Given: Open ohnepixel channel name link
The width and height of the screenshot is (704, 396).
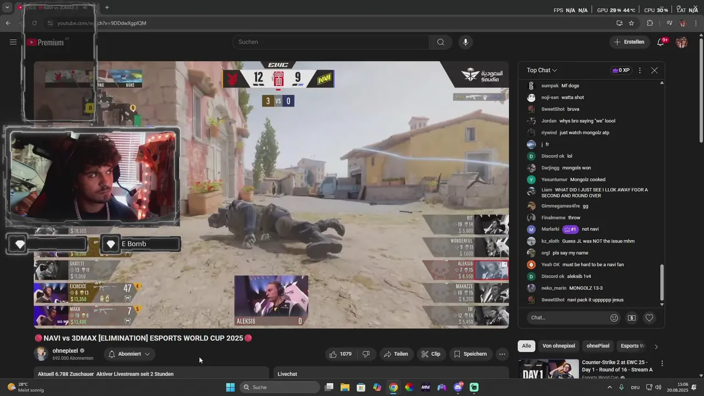Looking at the screenshot, I should click(x=65, y=351).
